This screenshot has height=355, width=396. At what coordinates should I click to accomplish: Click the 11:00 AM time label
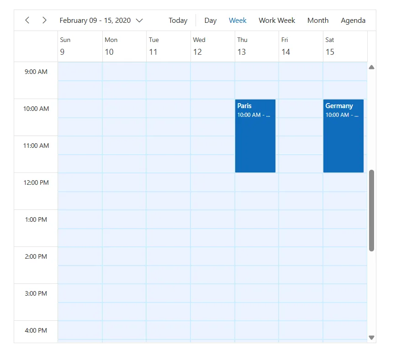point(36,146)
